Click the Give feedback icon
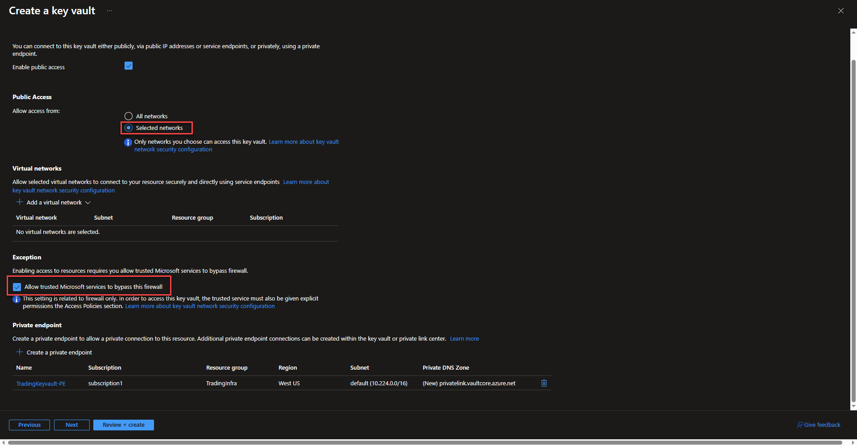 click(800, 425)
